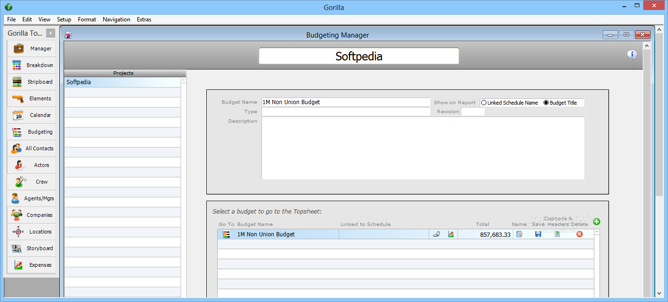Open the Manager module in Gorilla toolbar
Image resolution: width=668 pixels, height=302 pixels.
pos(31,49)
